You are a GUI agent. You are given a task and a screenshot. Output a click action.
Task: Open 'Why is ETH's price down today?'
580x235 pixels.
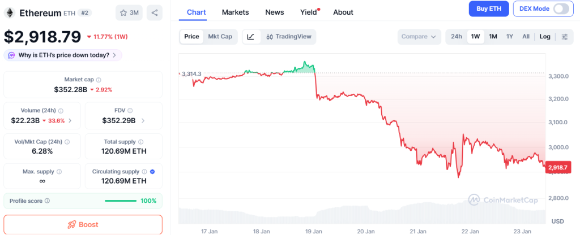(x=63, y=55)
